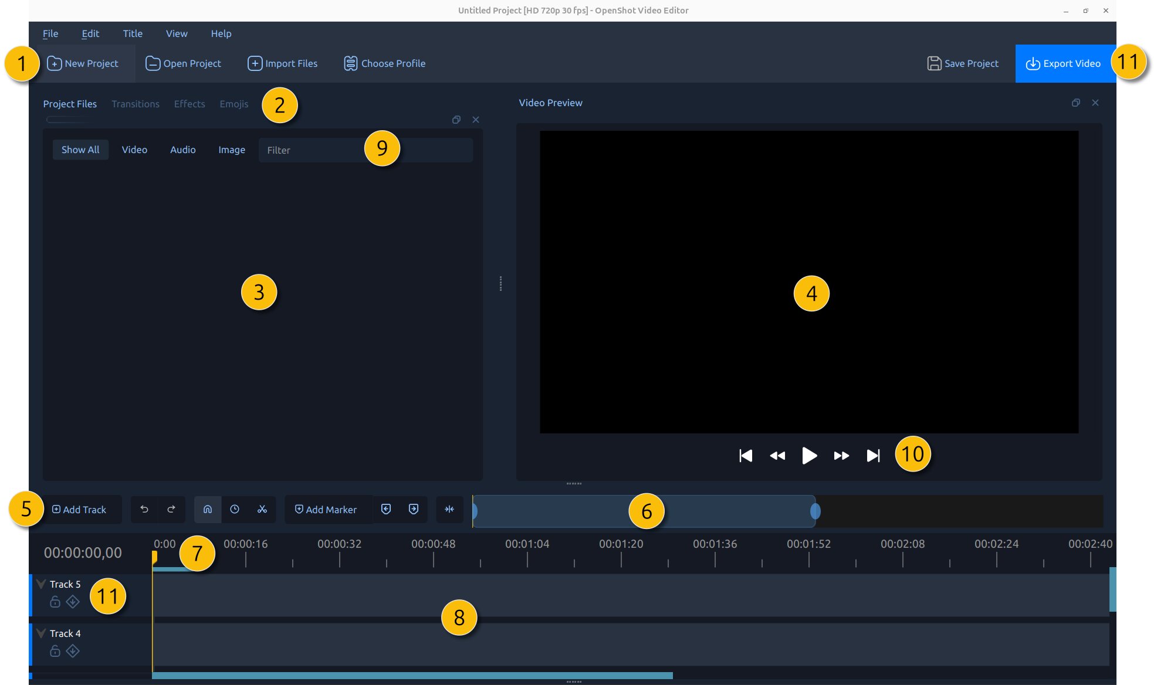Filter files to show only Audio
Viewport: 1154px width, 685px height.
click(x=182, y=150)
